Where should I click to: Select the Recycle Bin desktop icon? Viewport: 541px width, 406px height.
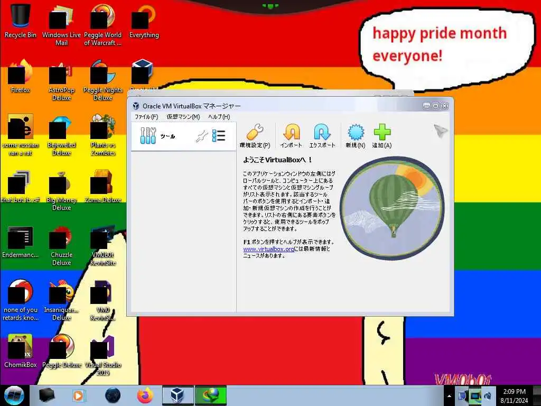21,21
